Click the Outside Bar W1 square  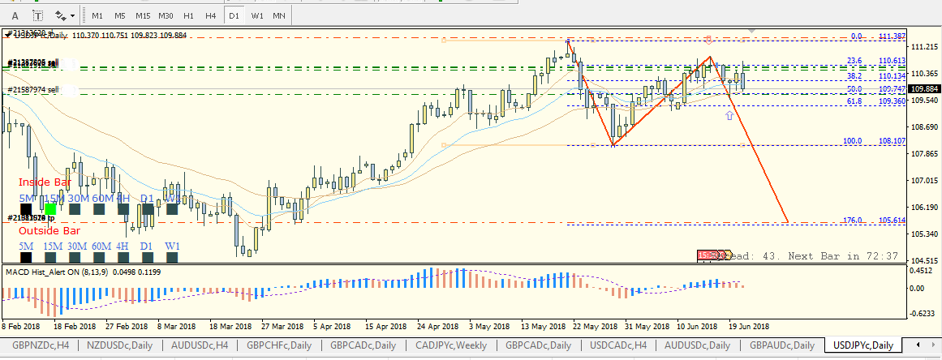pyautogui.click(x=173, y=257)
